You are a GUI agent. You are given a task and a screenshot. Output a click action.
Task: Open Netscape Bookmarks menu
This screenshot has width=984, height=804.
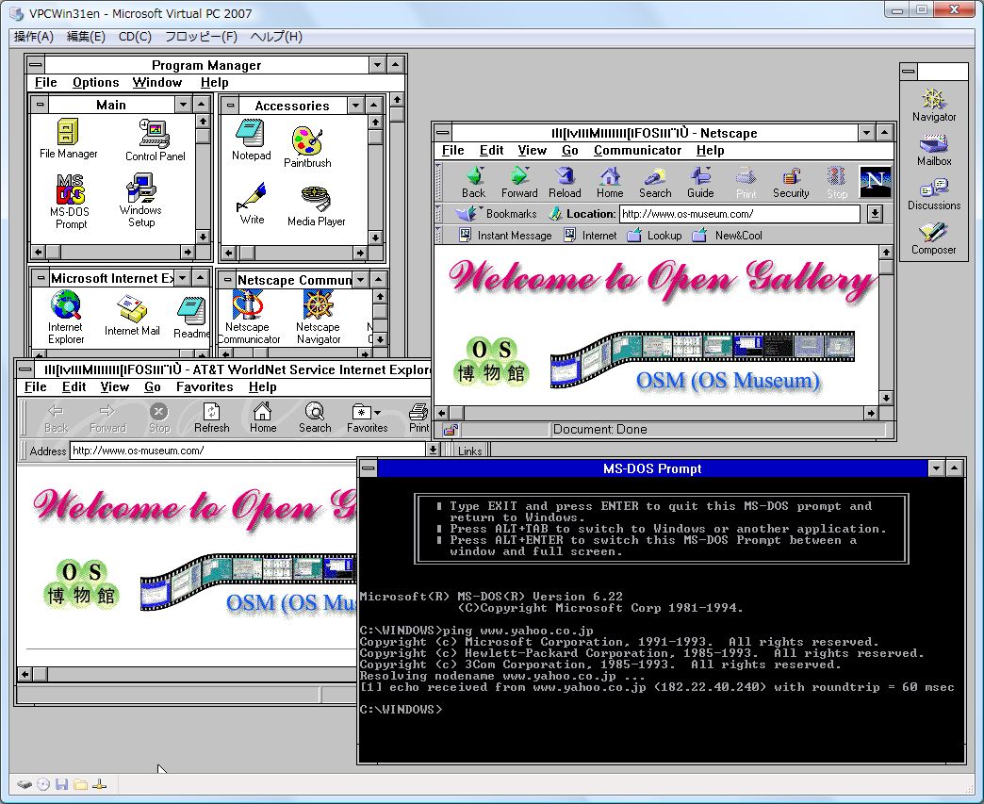pos(497,214)
